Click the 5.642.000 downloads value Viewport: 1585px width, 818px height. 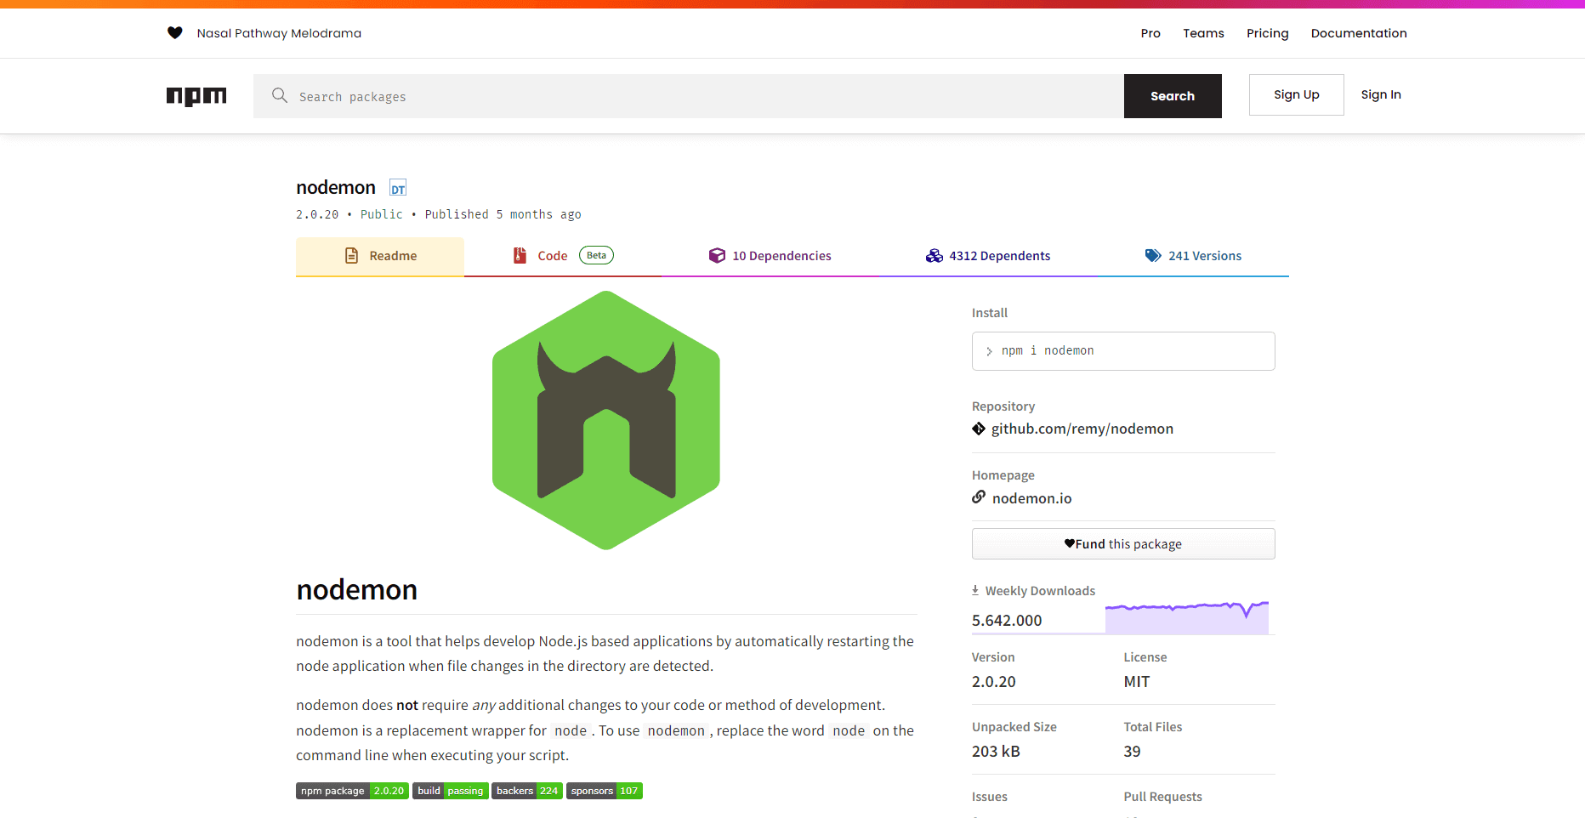pos(1007,621)
